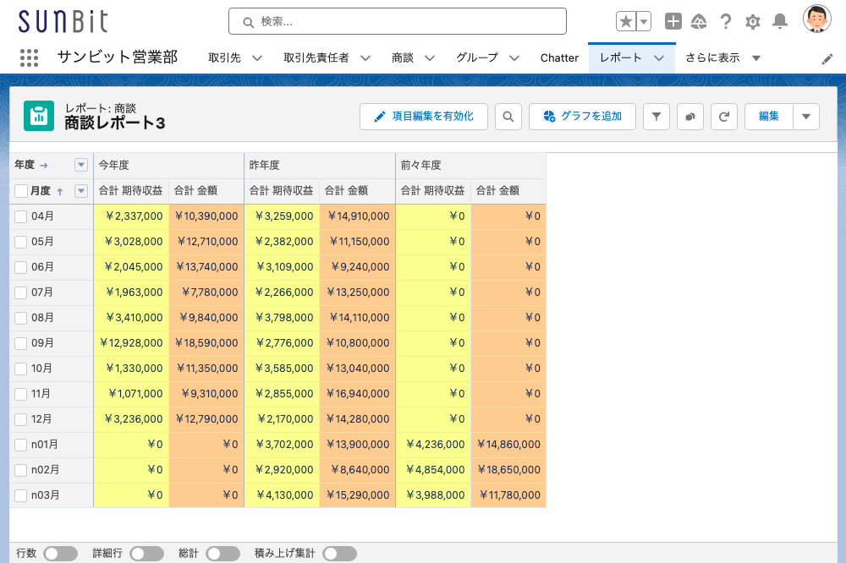
Task: Check the 04月 row checkbox
Action: pyautogui.click(x=20, y=216)
